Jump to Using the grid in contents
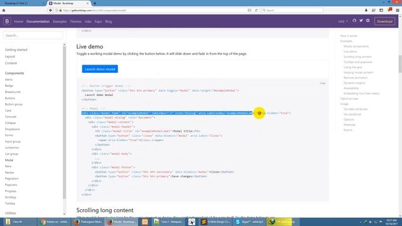The height and width of the screenshot is (226, 402). pos(353,67)
